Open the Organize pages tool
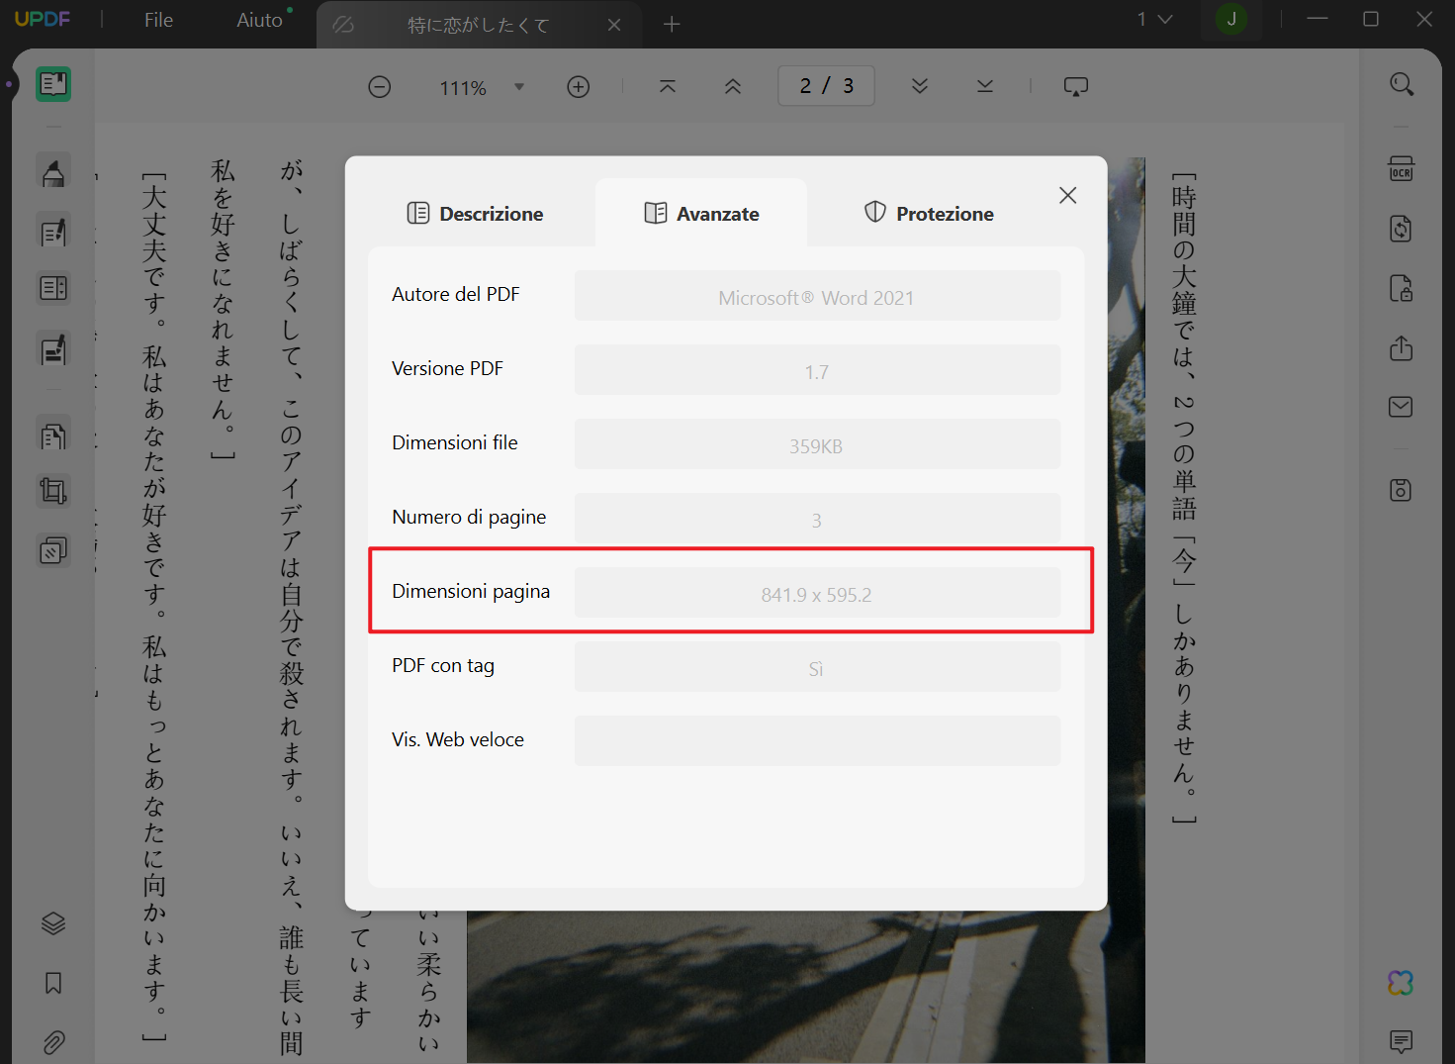The width and height of the screenshot is (1455, 1064). pyautogui.click(x=53, y=435)
